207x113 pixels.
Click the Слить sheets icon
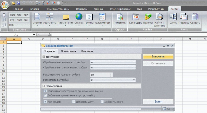(173, 17)
